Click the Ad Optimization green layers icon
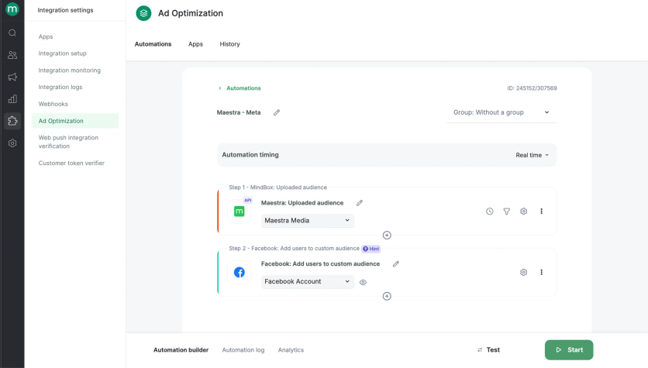The width and height of the screenshot is (648, 368). pos(143,13)
